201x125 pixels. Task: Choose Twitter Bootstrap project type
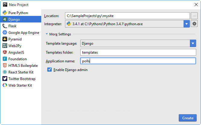pos(21,79)
